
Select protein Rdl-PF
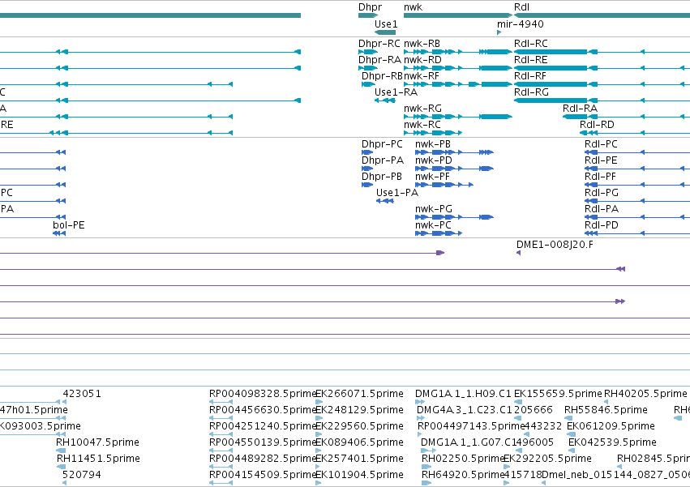pyautogui.click(x=637, y=185)
